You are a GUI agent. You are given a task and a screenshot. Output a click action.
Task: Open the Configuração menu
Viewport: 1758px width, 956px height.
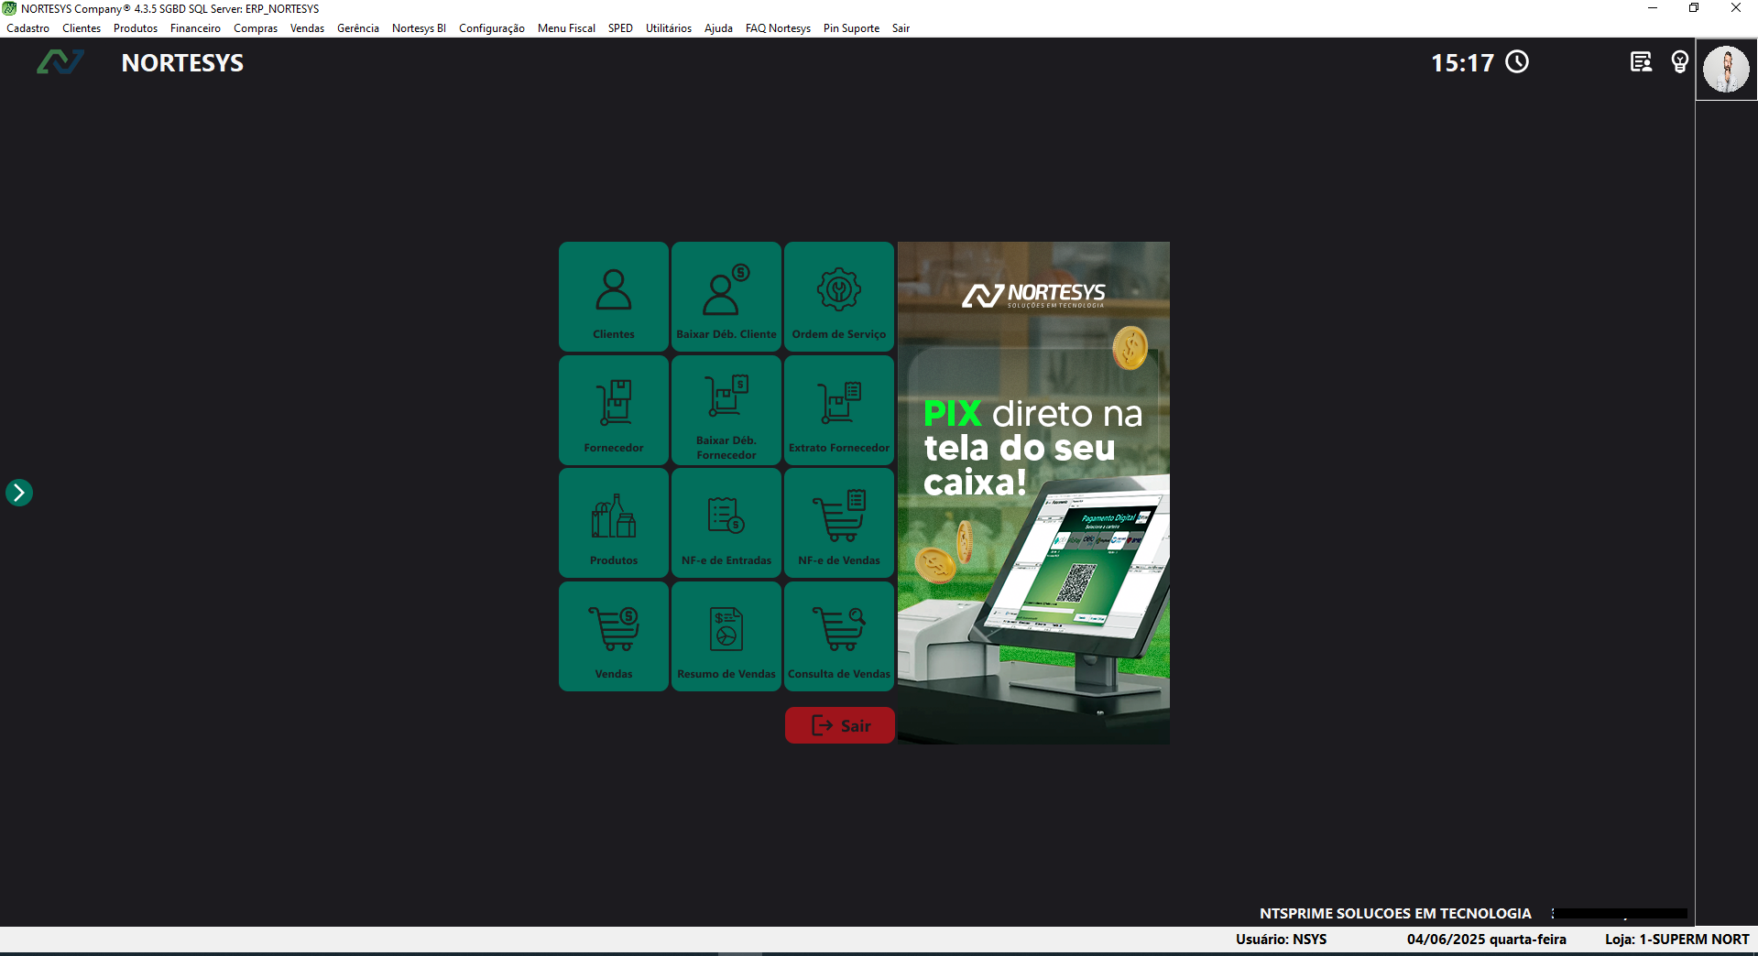[x=491, y=28]
